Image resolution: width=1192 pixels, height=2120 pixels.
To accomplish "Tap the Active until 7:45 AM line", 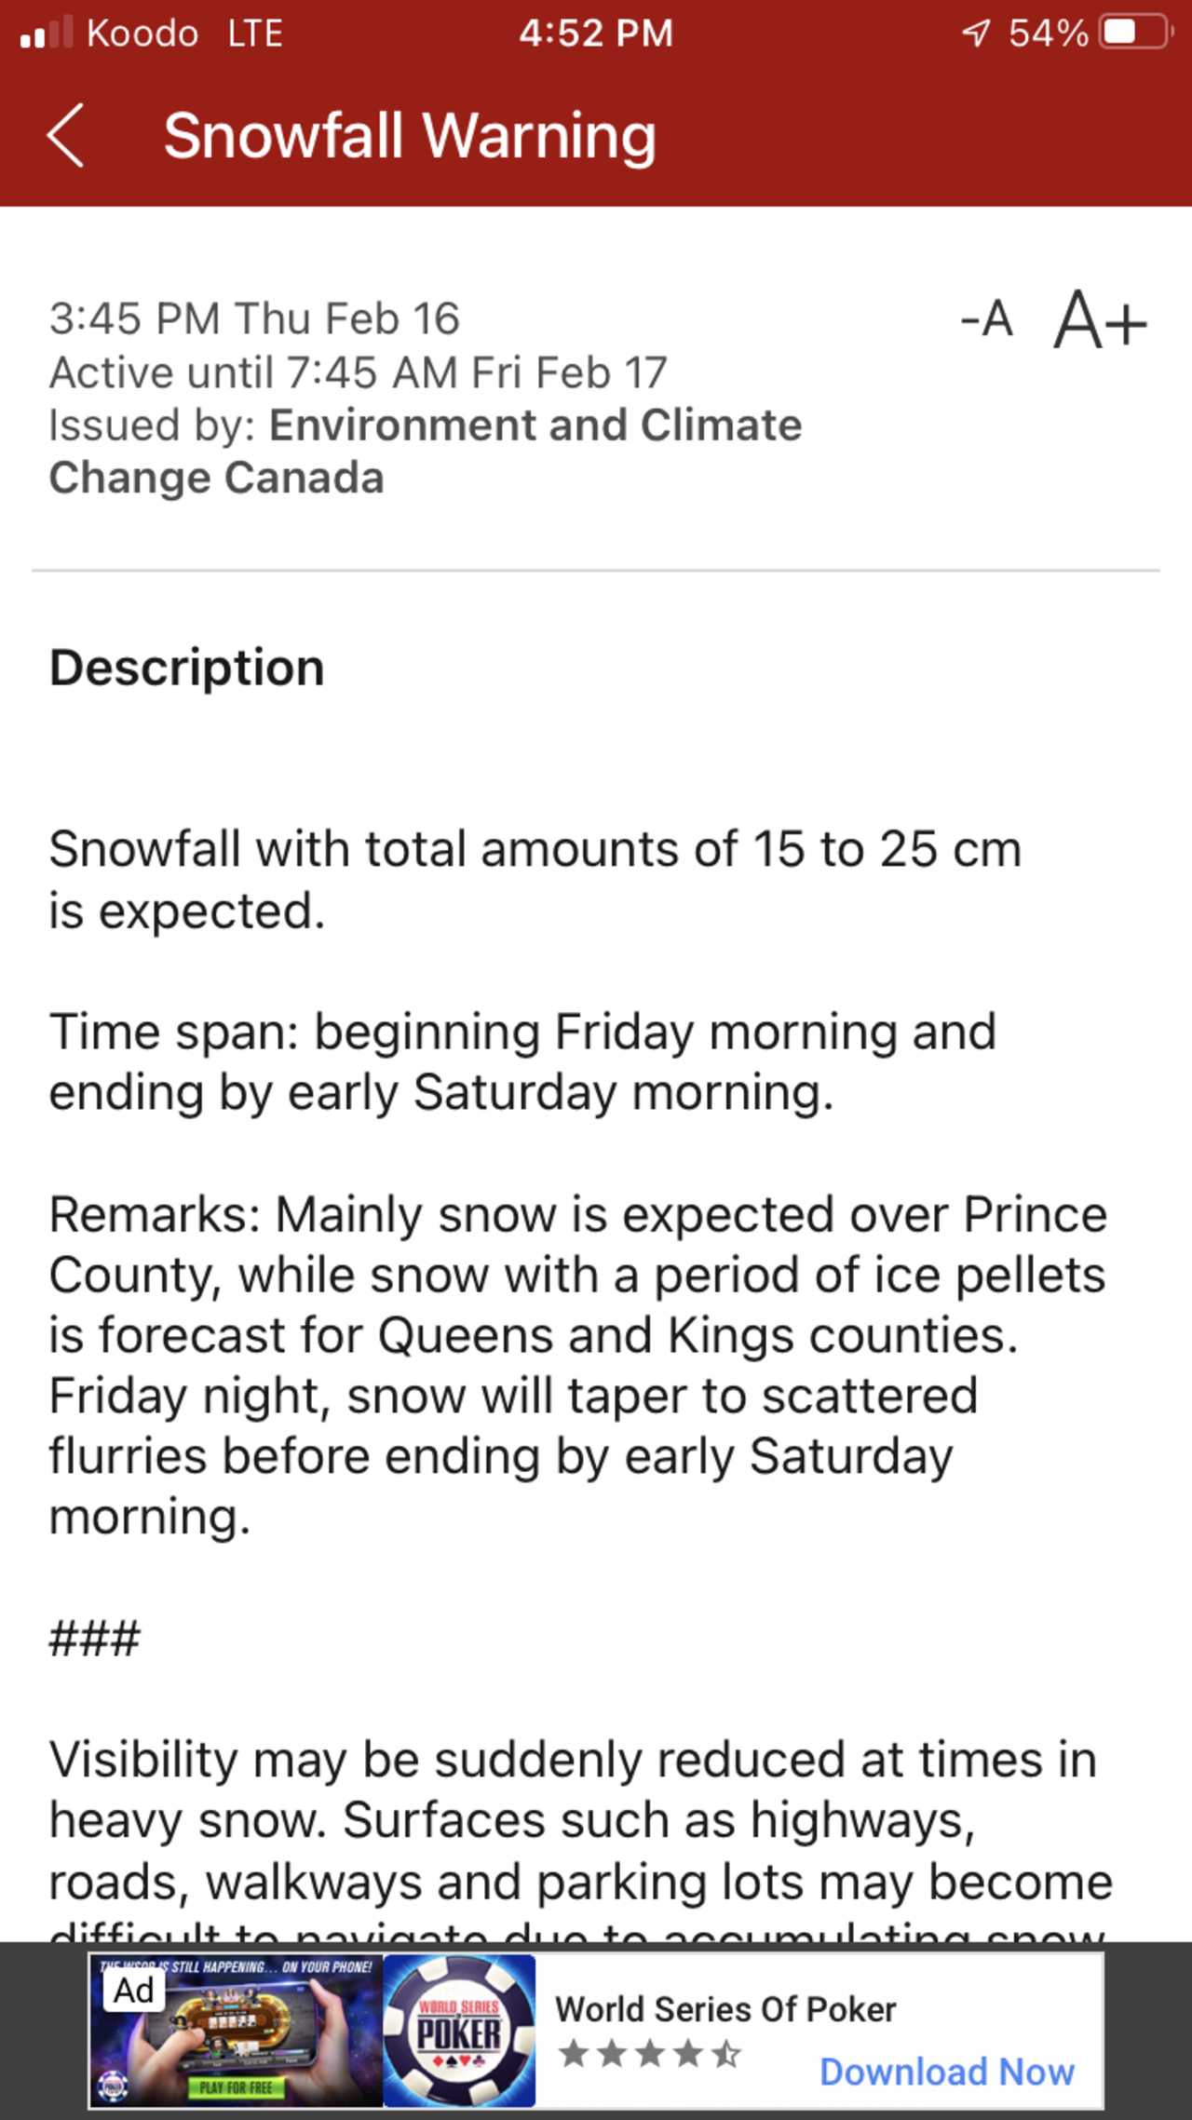I will (x=358, y=372).
